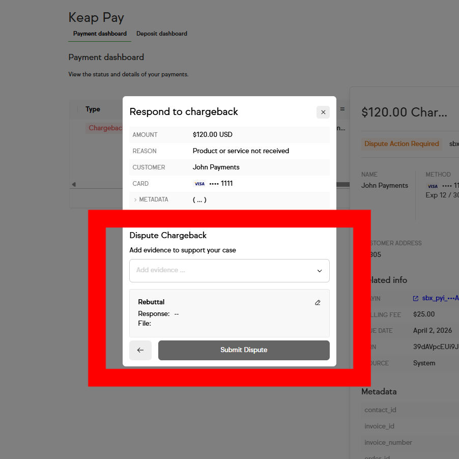The height and width of the screenshot is (459, 459).
Task: Click the Dispute Action Required badge
Action: click(401, 144)
